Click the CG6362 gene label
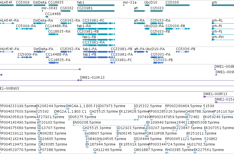234x154 pixels. 67,8
